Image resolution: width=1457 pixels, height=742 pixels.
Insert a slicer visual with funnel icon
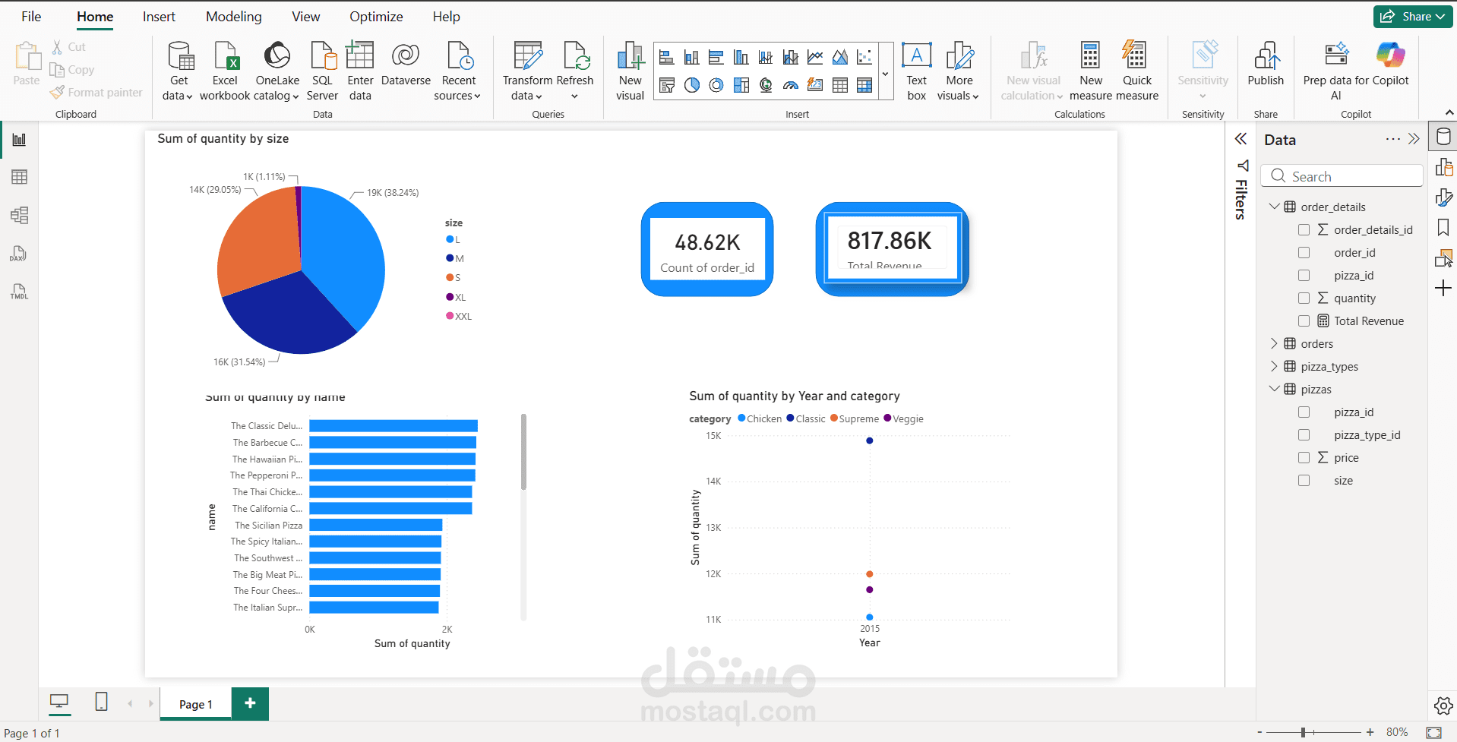coord(666,85)
